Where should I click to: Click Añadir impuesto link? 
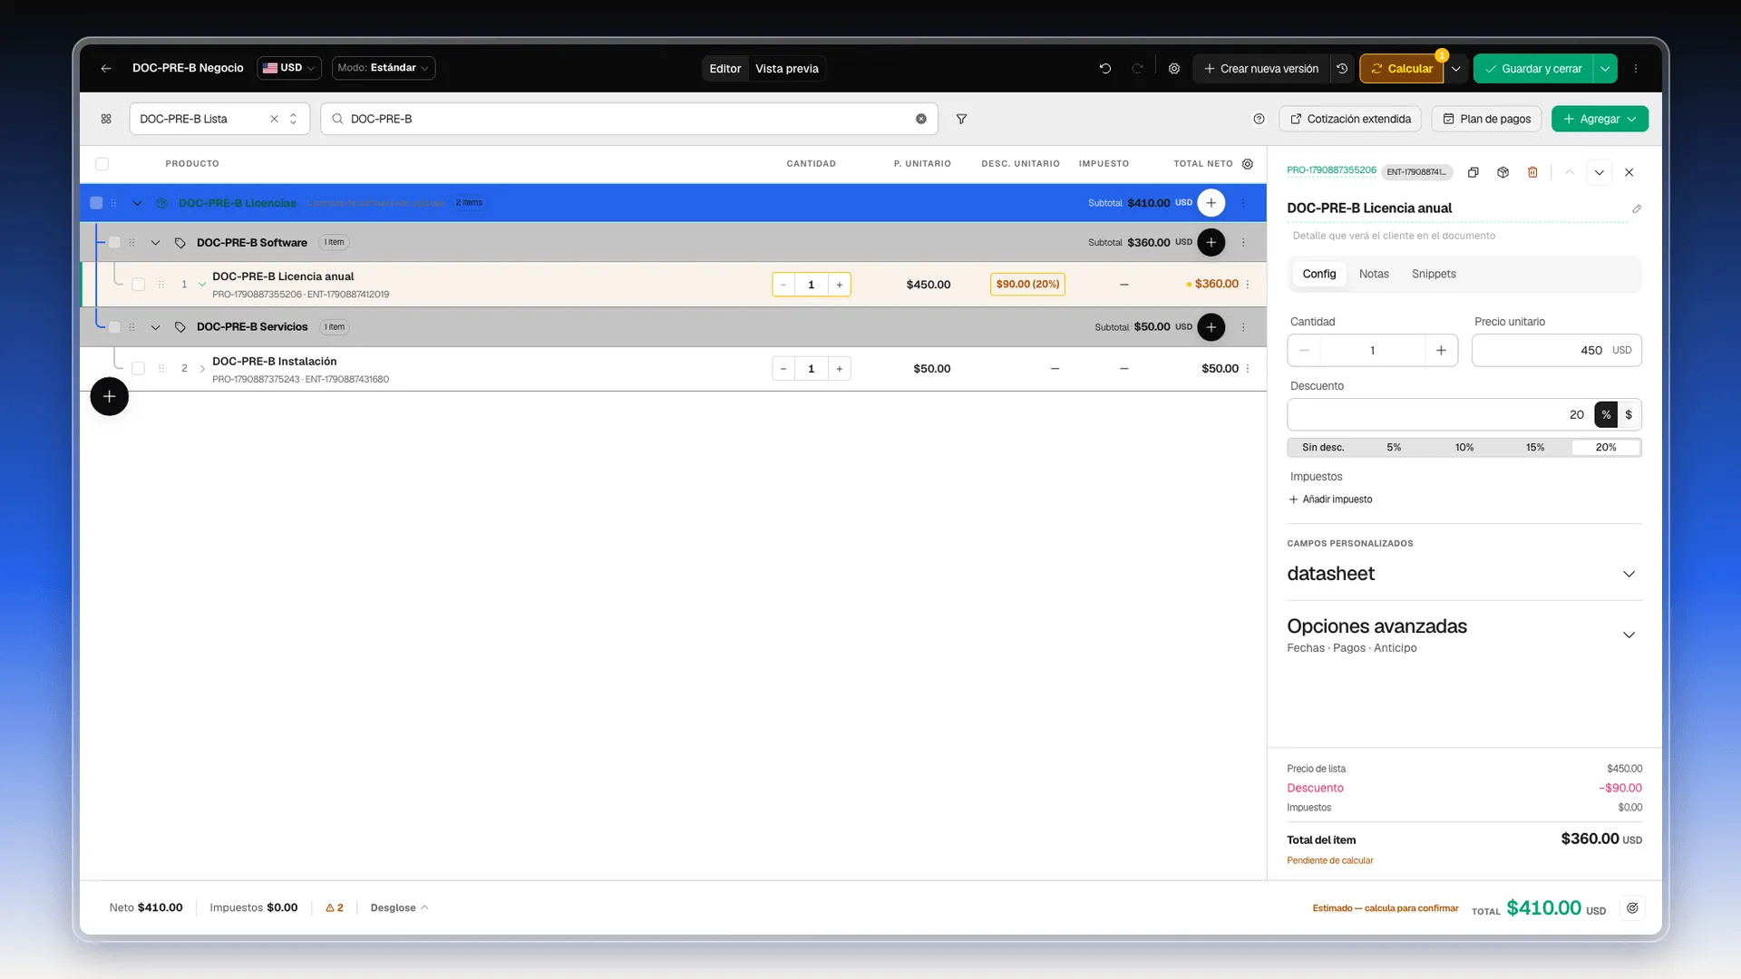point(1330,499)
